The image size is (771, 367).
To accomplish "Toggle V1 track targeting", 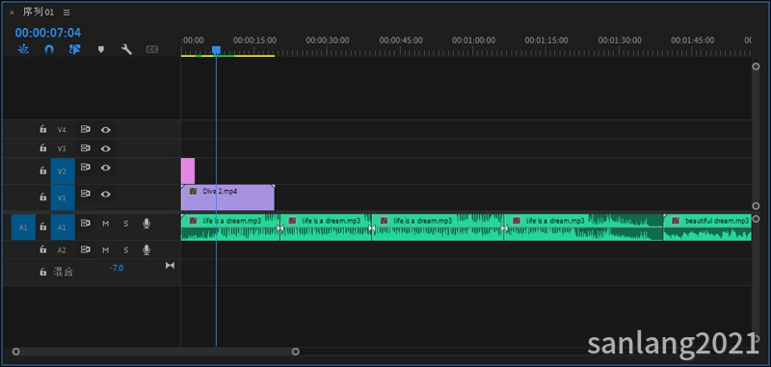I will point(63,197).
